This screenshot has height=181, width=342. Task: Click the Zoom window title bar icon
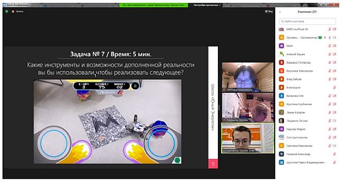(4, 5)
